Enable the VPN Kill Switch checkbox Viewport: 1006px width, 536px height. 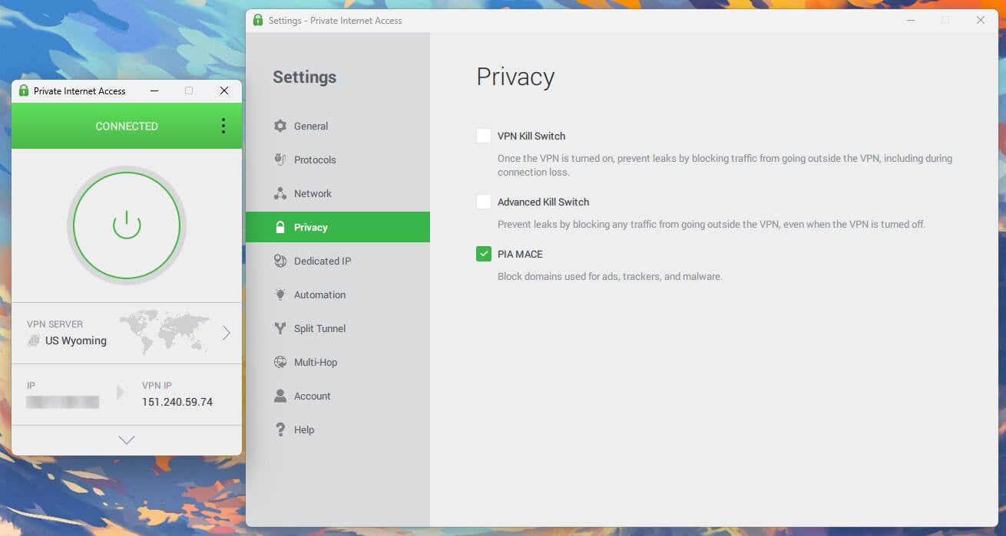click(483, 136)
